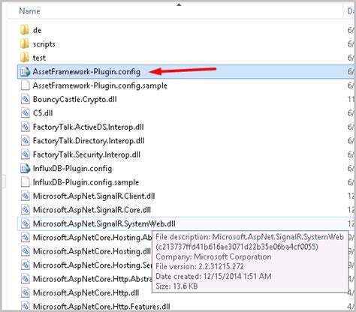
Task: Click the AssetFramework-Plugin.config file icon
Action: tap(25, 72)
